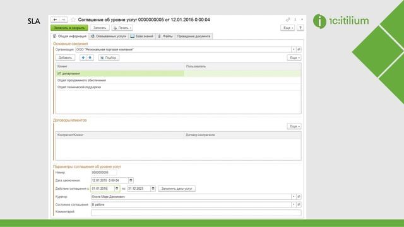Click the Пользователь column header
This screenshot has height=227, width=404.
point(242,66)
